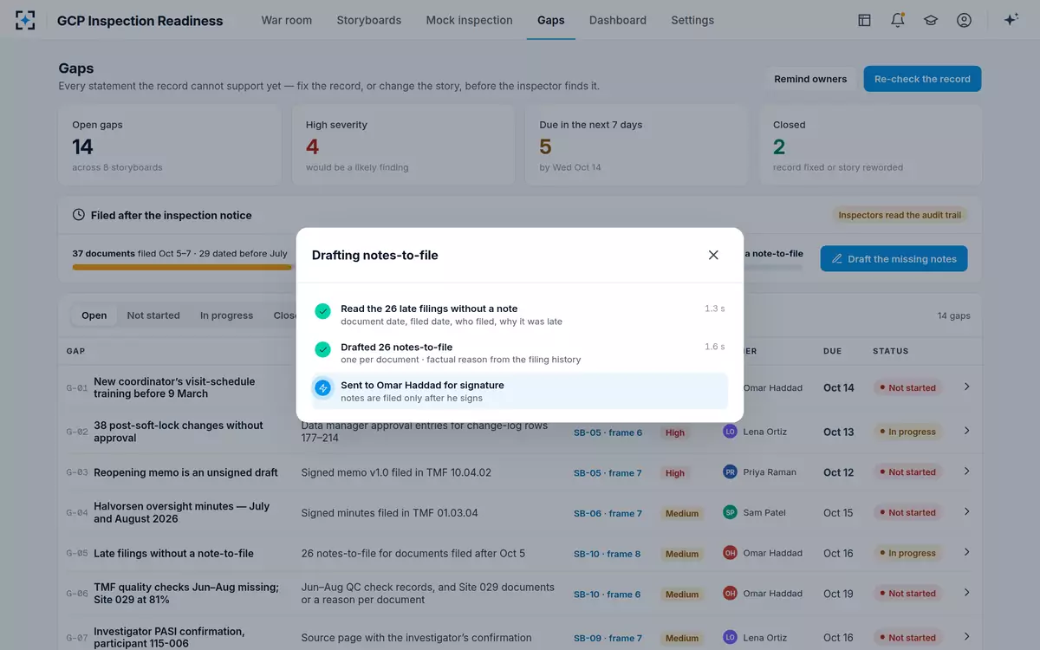Click the OH avatar in the G-06 row
This screenshot has height=650, width=1040.
pos(730,594)
